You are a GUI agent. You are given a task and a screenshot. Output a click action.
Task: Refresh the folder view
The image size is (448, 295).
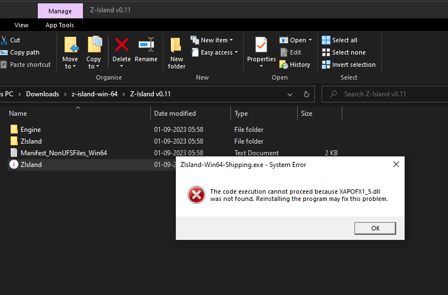306,94
